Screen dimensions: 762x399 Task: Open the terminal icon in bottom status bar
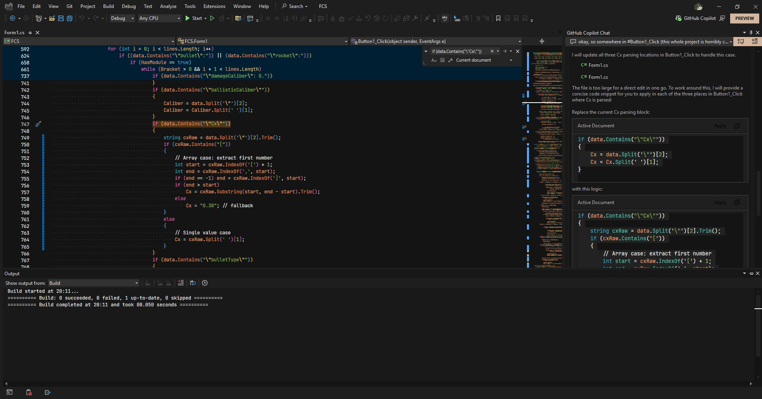click(10, 392)
